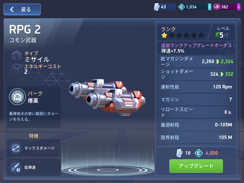Viewport: 244px width, 183px height.
Task: Select the 限界射程 stat row
Action: coord(196,137)
